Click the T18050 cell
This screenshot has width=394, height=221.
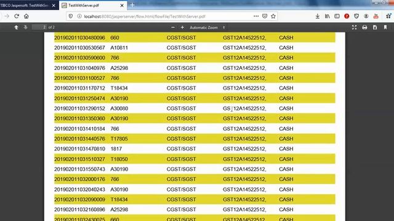pos(119,159)
